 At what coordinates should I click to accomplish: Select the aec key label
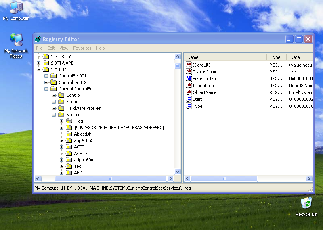tap(78, 166)
